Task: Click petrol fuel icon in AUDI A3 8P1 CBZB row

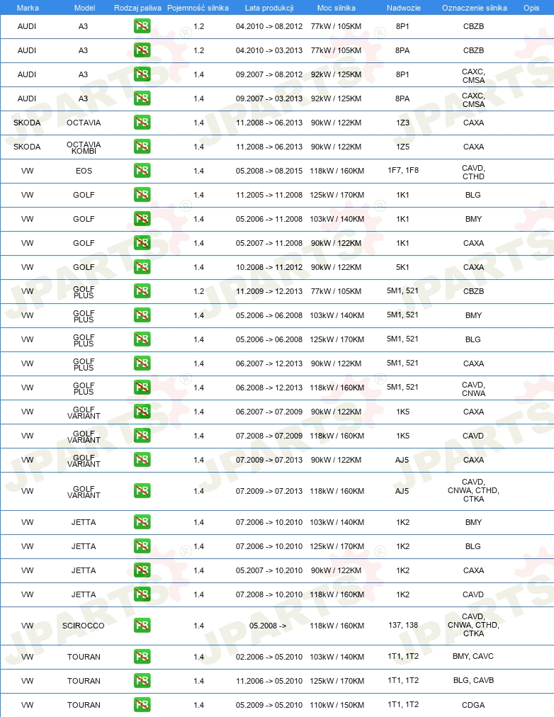Action: [x=142, y=26]
